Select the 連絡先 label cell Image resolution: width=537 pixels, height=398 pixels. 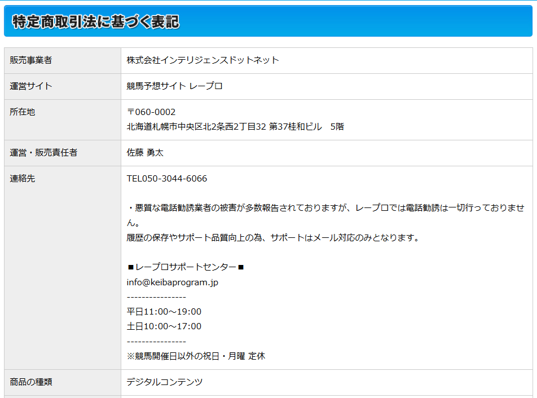63,268
